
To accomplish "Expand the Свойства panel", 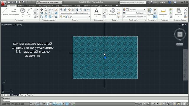I will point(133,20).
